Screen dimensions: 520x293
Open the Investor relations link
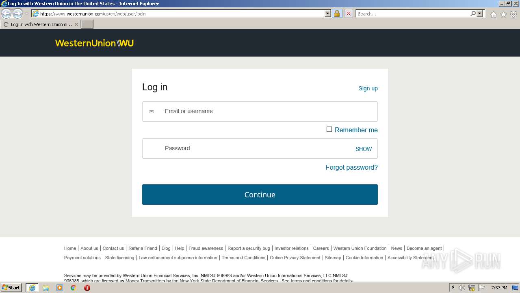(x=292, y=248)
